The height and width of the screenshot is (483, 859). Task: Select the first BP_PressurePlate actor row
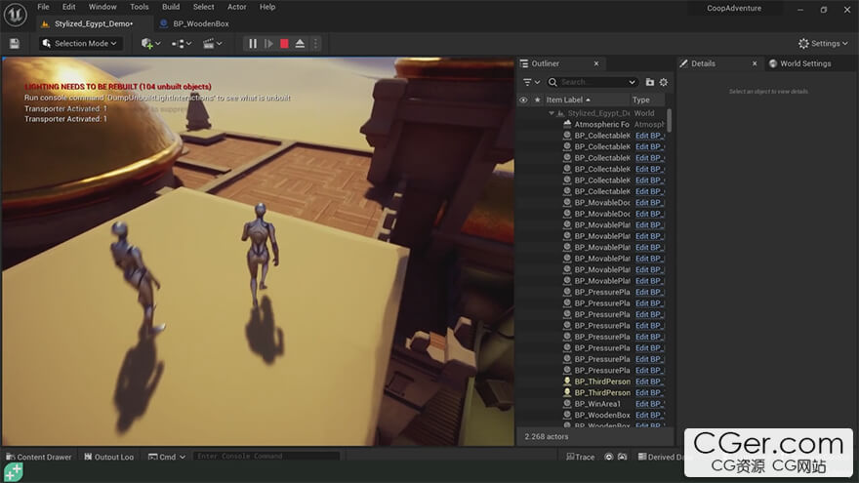(592, 292)
